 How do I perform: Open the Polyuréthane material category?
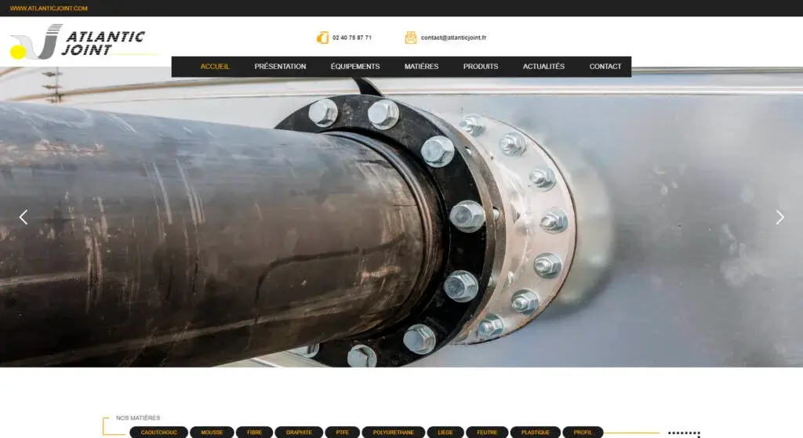(x=394, y=433)
